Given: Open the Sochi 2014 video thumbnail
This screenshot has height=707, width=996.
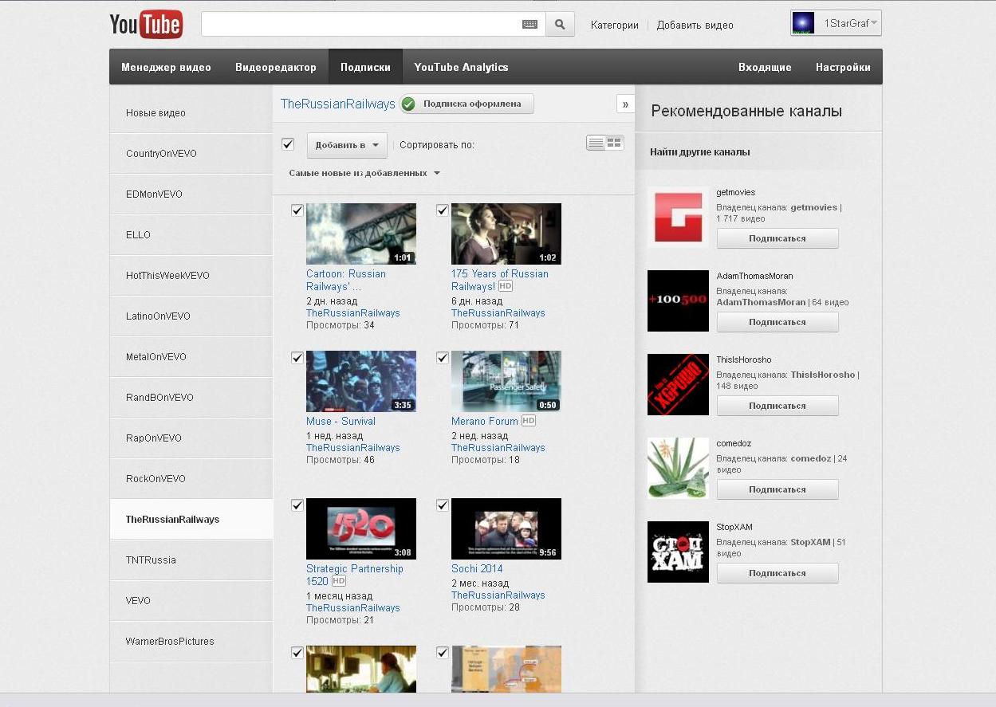Looking at the screenshot, I should [x=506, y=528].
